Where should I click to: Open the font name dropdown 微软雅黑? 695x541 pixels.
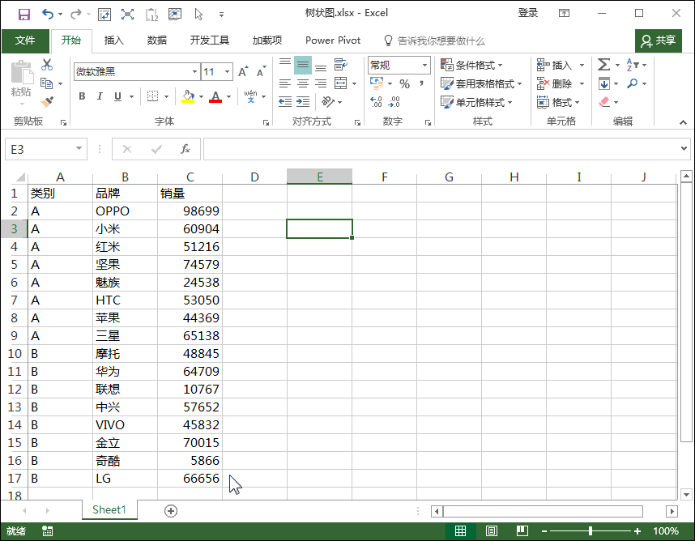[194, 71]
